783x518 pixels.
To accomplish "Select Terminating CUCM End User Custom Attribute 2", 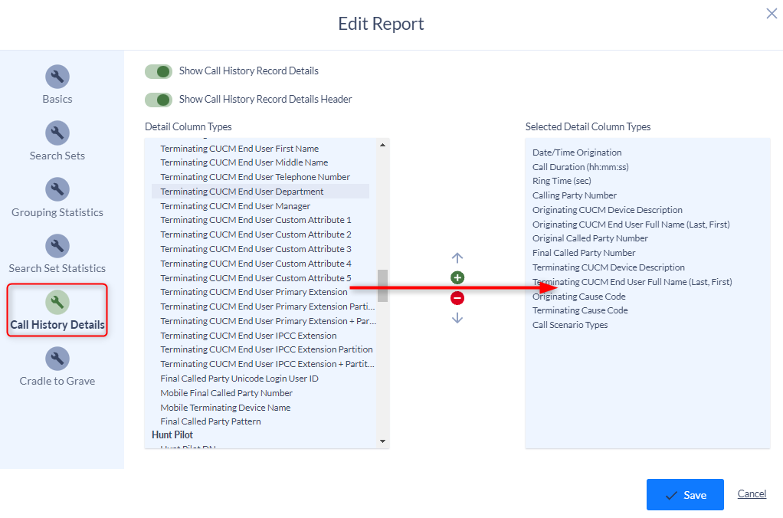I will pyautogui.click(x=256, y=234).
